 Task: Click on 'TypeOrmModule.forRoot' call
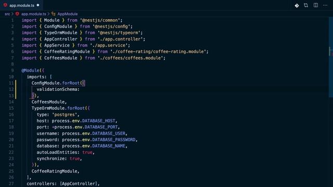click(58, 109)
